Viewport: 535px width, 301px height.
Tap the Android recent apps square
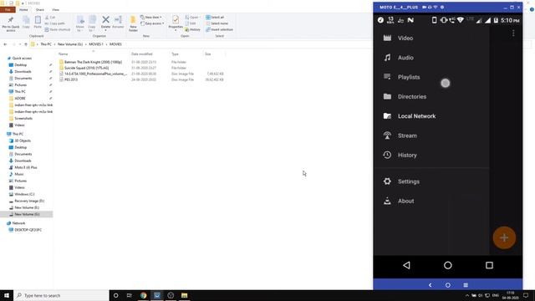click(x=489, y=265)
